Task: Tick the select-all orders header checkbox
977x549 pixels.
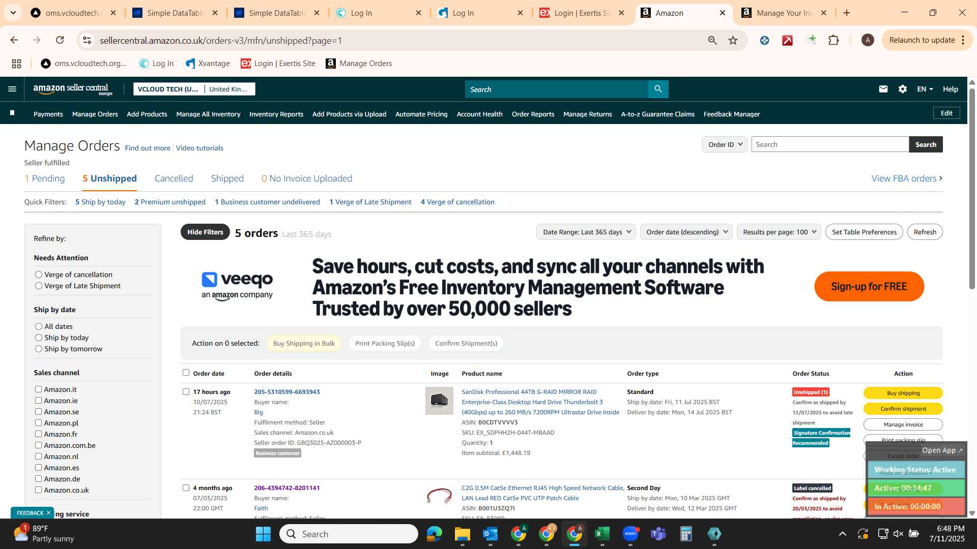Action: click(x=186, y=373)
